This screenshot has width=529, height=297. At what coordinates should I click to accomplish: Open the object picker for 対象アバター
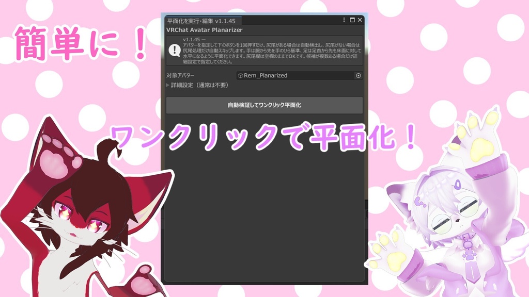coord(359,75)
